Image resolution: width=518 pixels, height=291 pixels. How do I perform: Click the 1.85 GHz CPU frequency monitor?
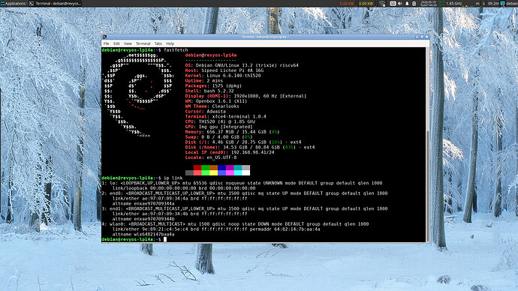(453, 4)
